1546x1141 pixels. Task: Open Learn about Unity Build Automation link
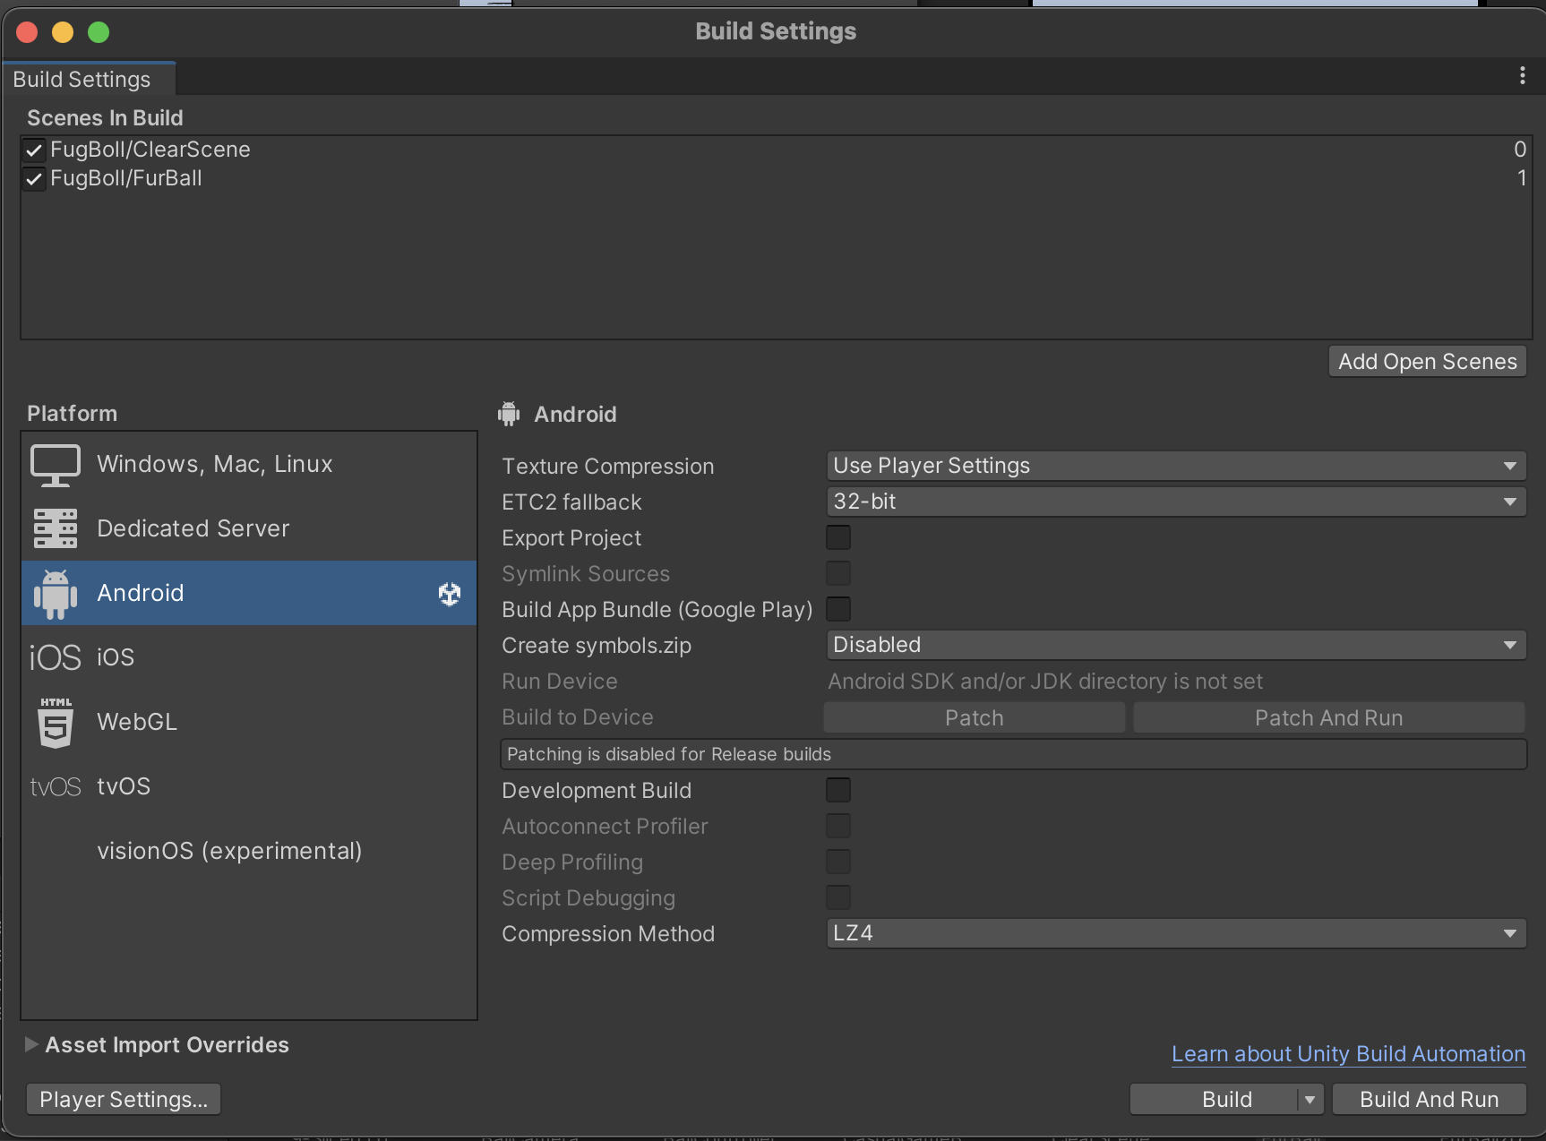pyautogui.click(x=1348, y=1054)
